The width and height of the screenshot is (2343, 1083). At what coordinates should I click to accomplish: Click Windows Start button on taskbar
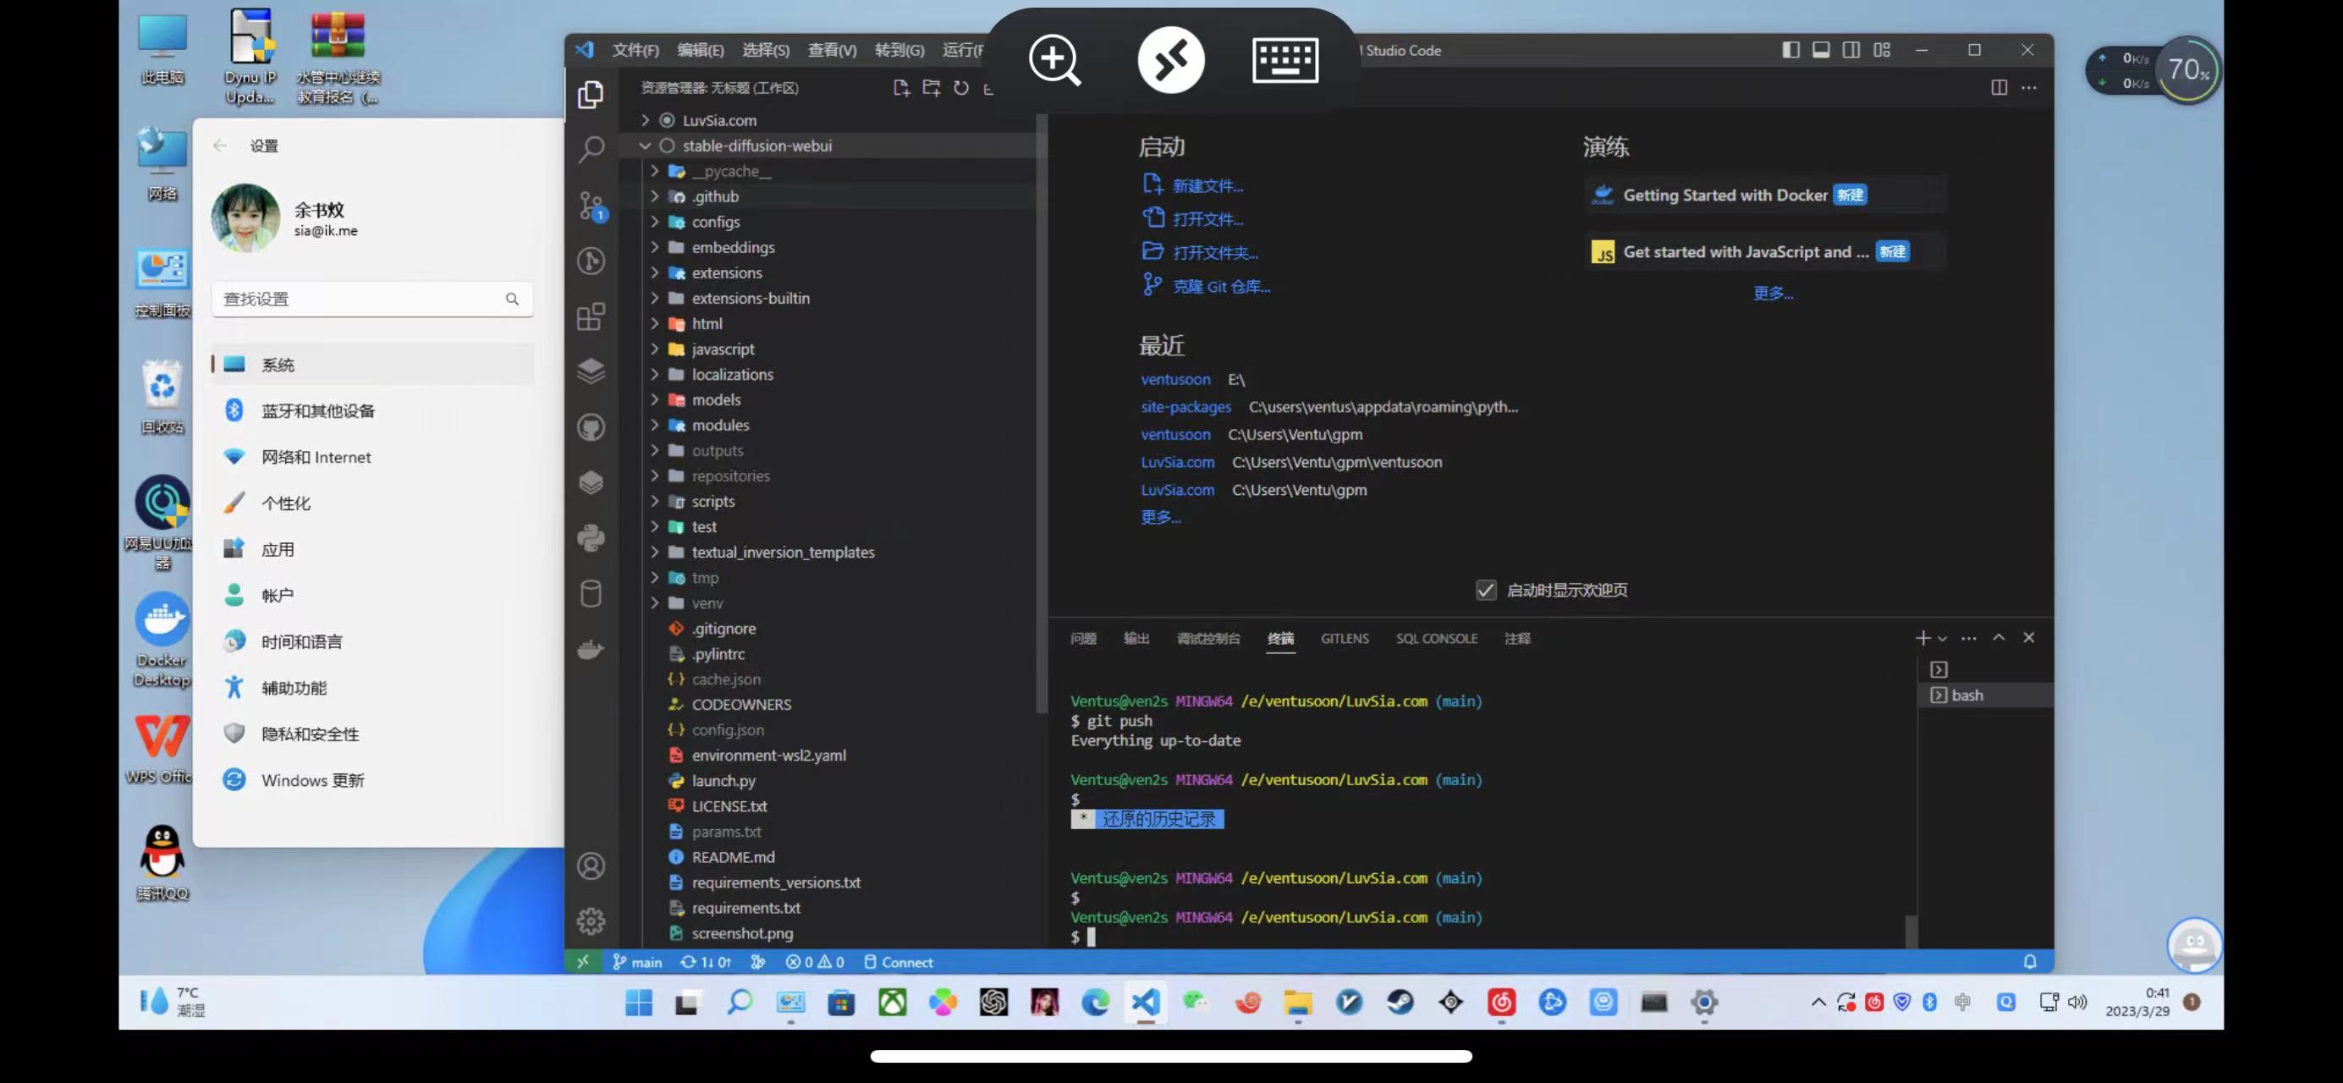pos(639,1002)
